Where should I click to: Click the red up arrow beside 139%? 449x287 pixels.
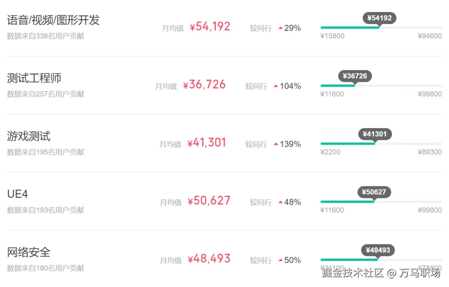(x=276, y=144)
